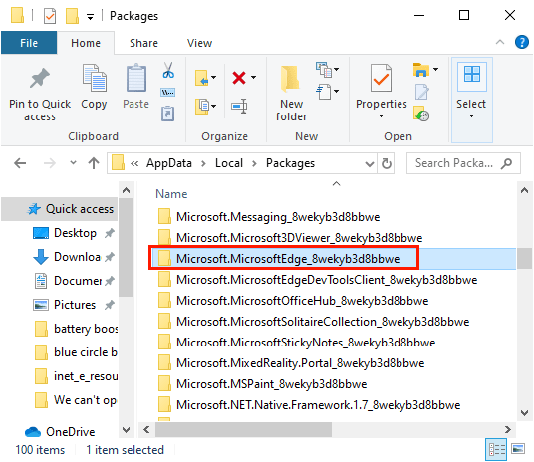This screenshot has width=534, height=462.
Task: Click the Paste clipboard icon
Action: [136, 78]
